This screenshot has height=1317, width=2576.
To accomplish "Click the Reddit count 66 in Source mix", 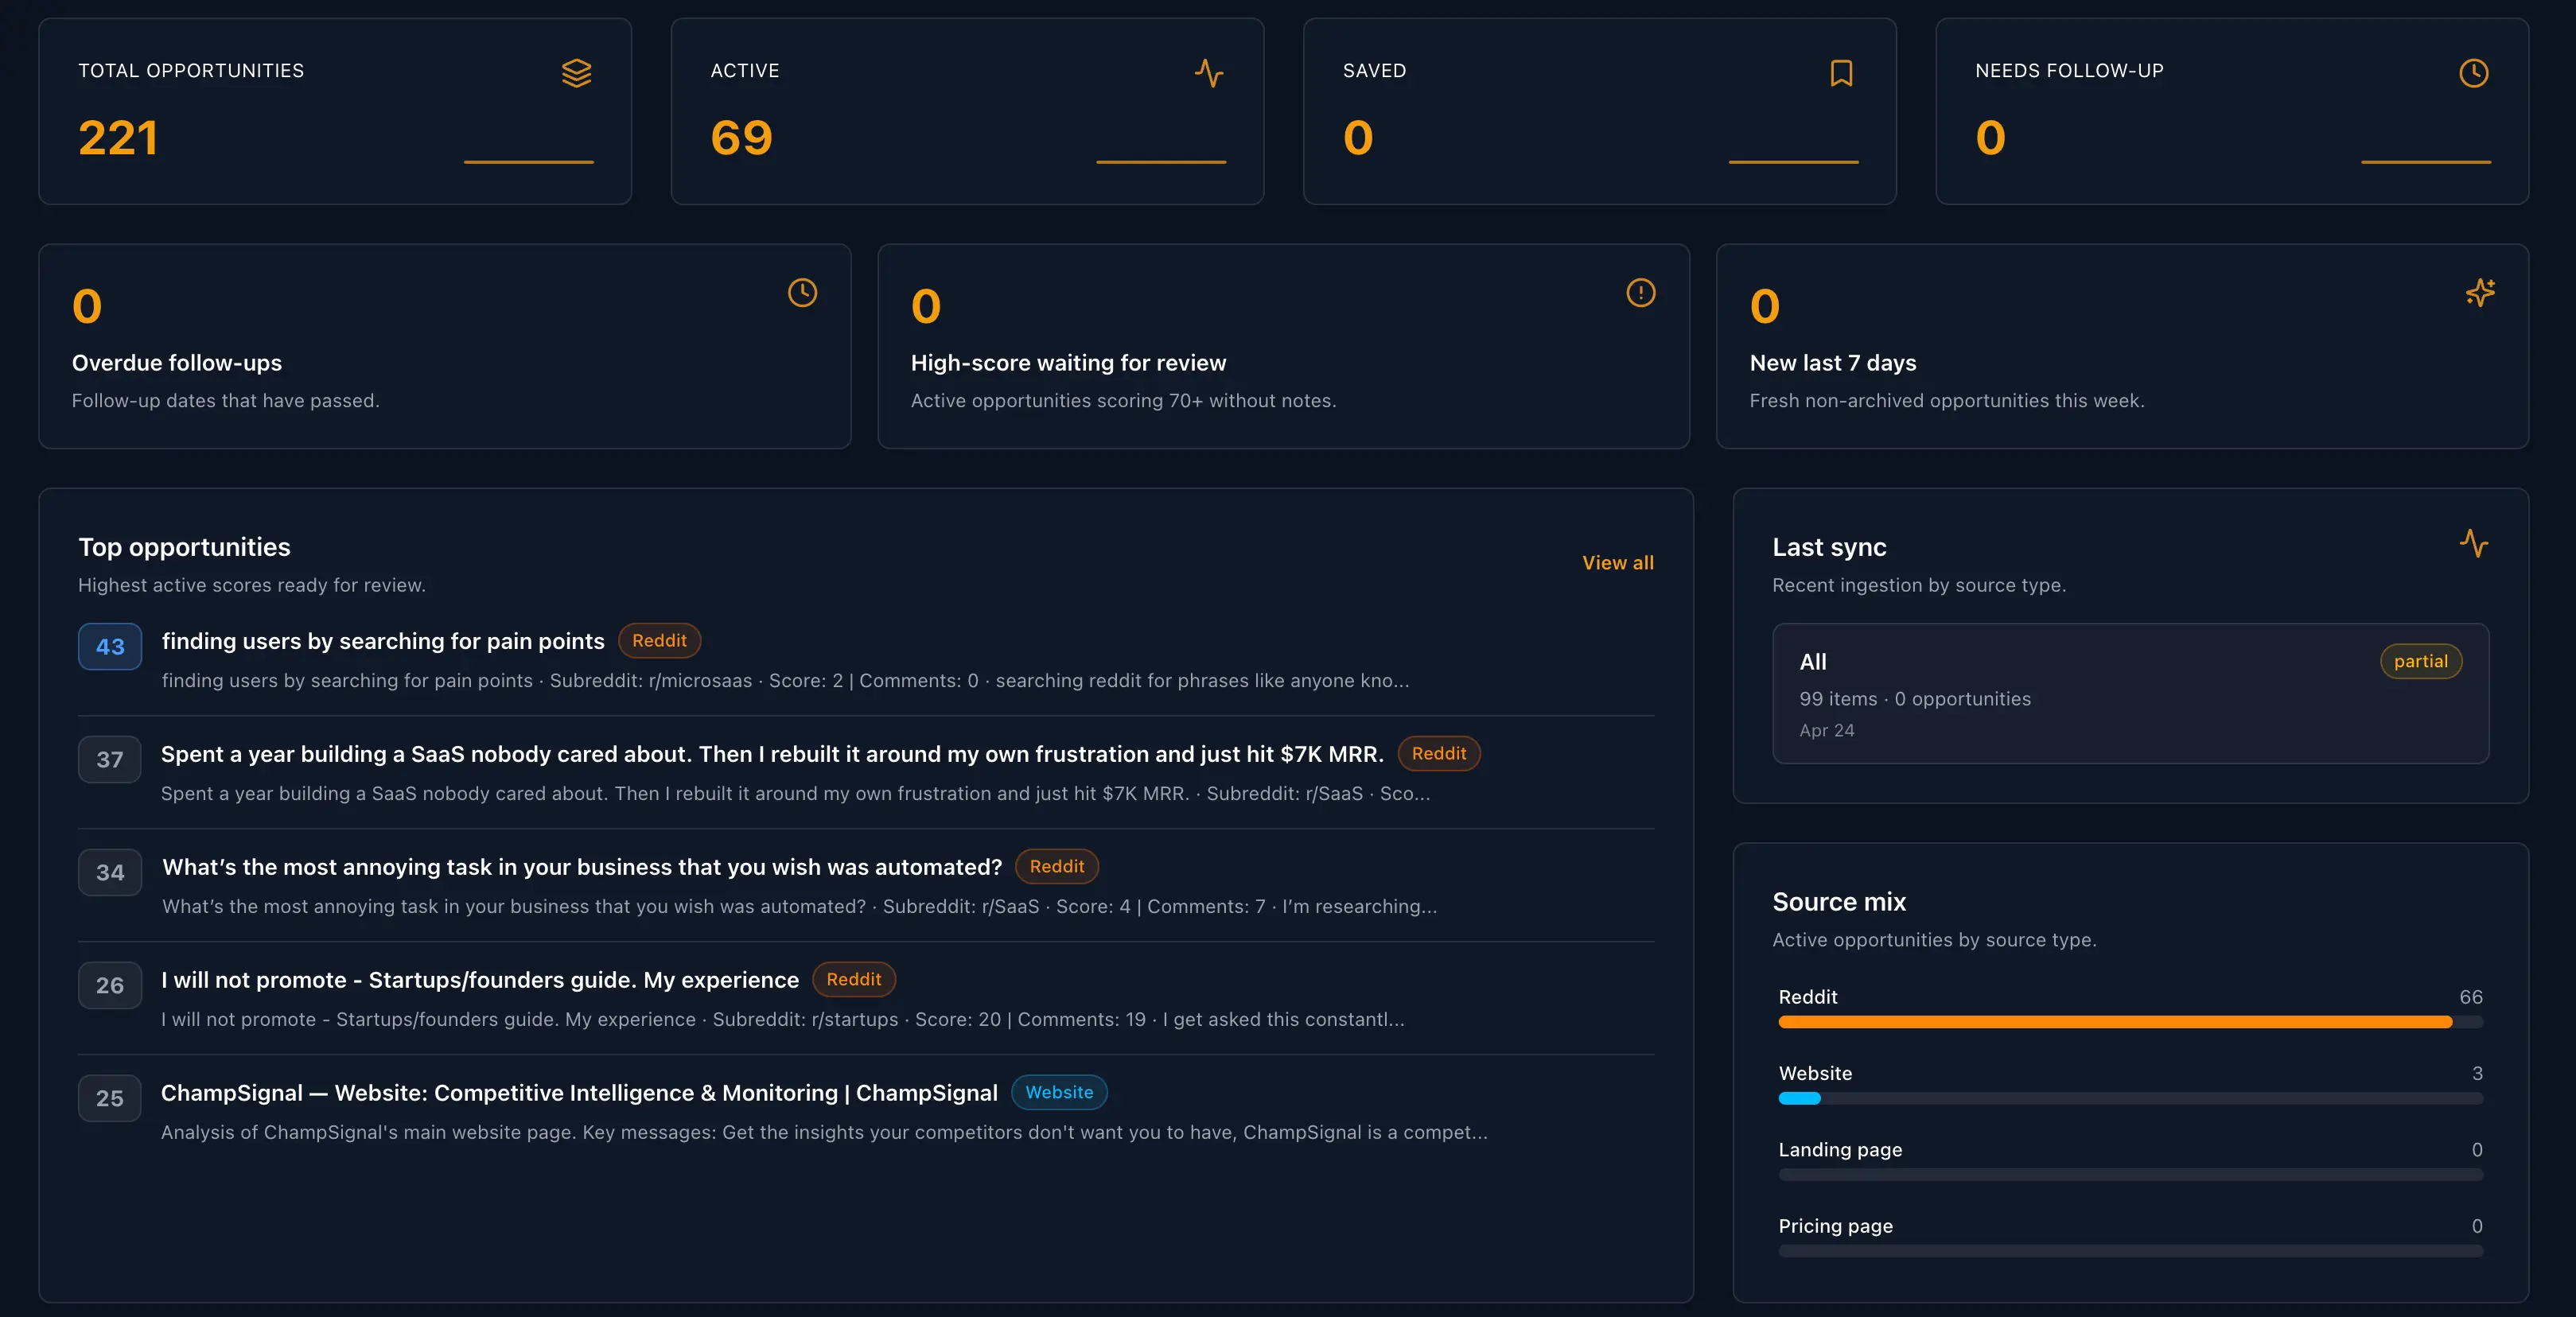I will [x=2470, y=997].
